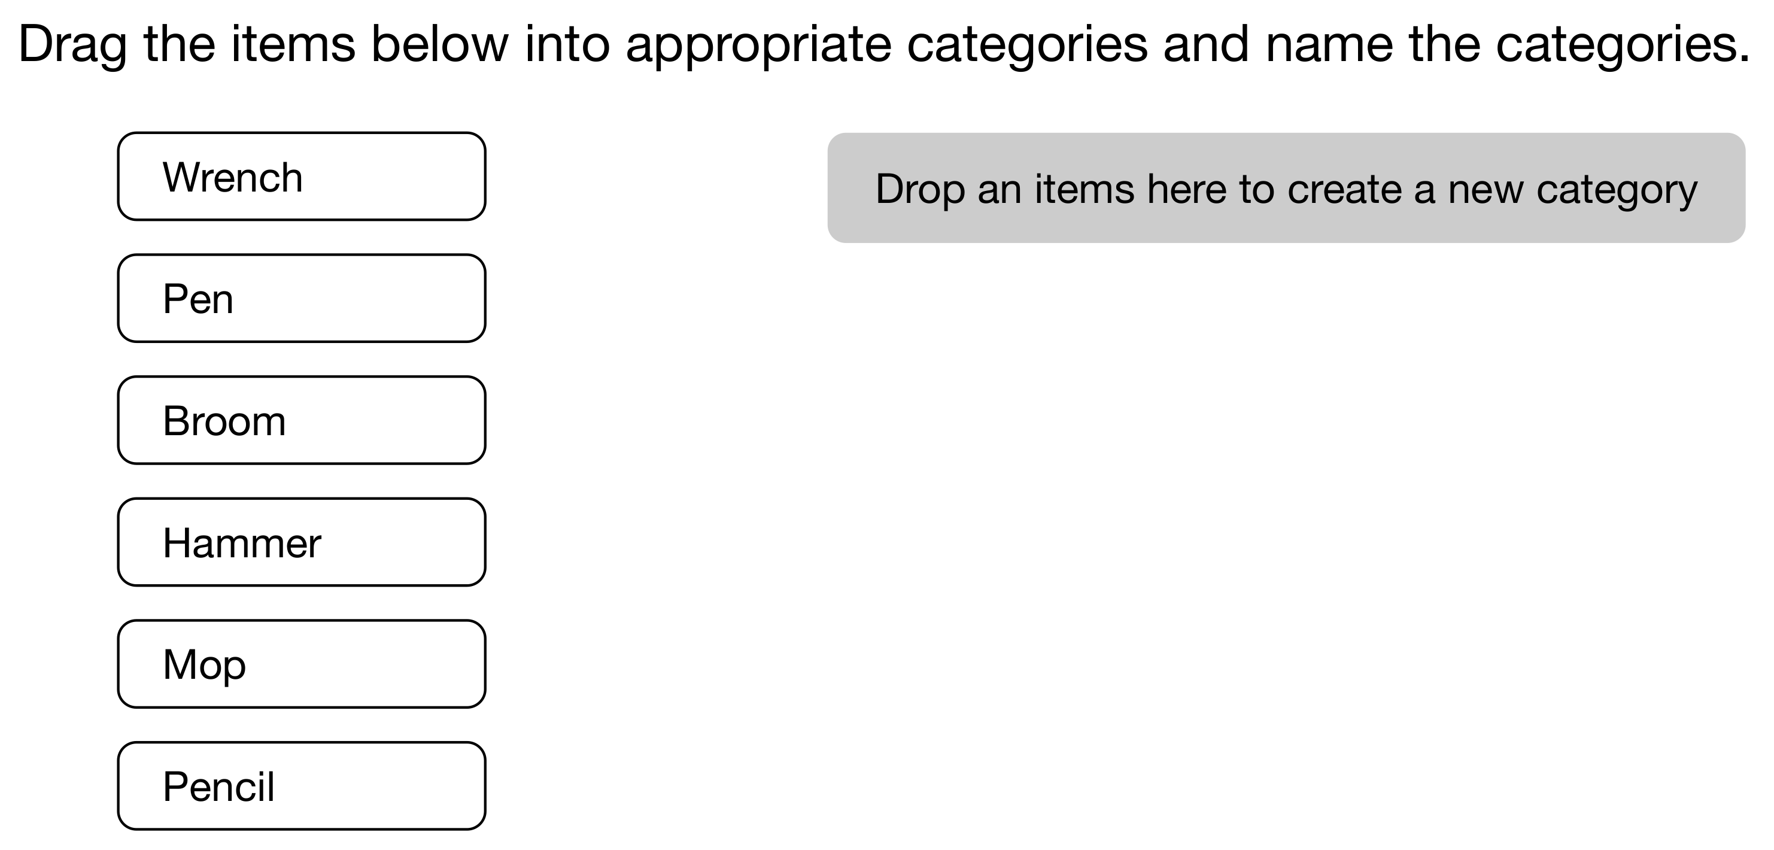This screenshot has width=1774, height=850.
Task: Click the instruction heading text
Action: tap(884, 44)
